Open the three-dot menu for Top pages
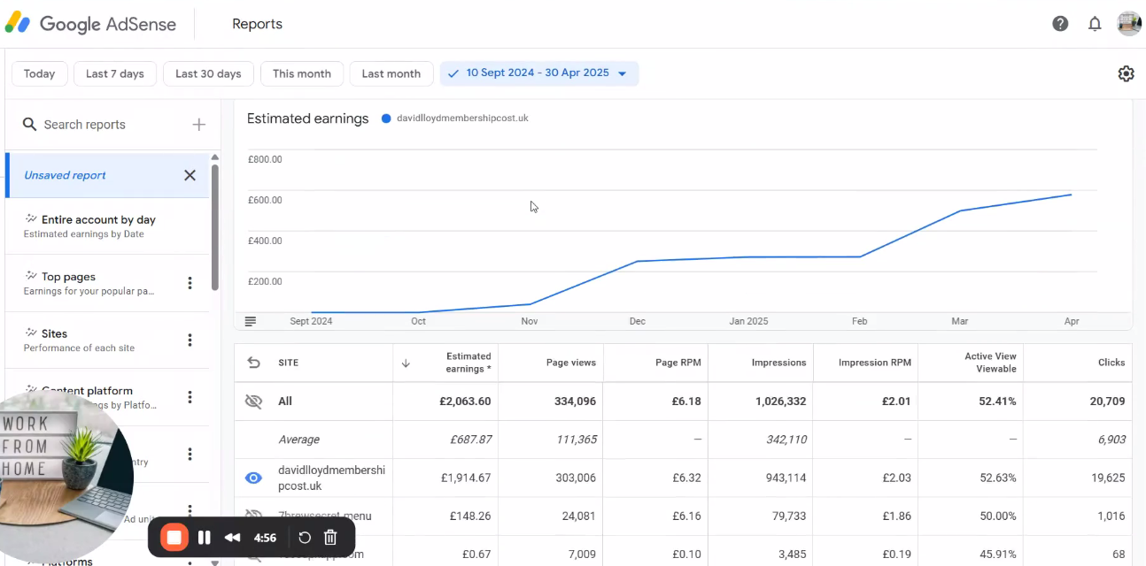Image resolution: width=1146 pixels, height=566 pixels. (x=190, y=283)
